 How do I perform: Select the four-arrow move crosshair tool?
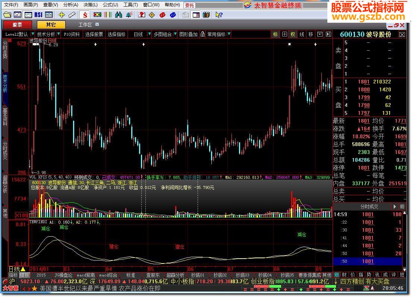62,15
